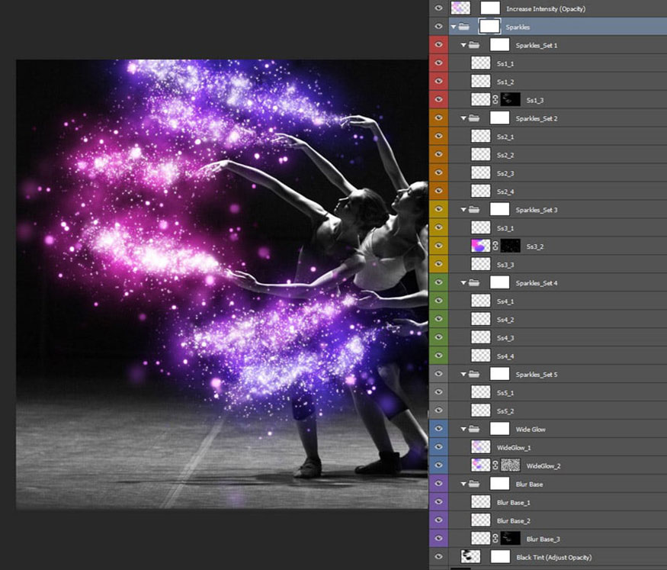Click the Wide Glow group folder icon
667x570 pixels.
[x=474, y=429]
